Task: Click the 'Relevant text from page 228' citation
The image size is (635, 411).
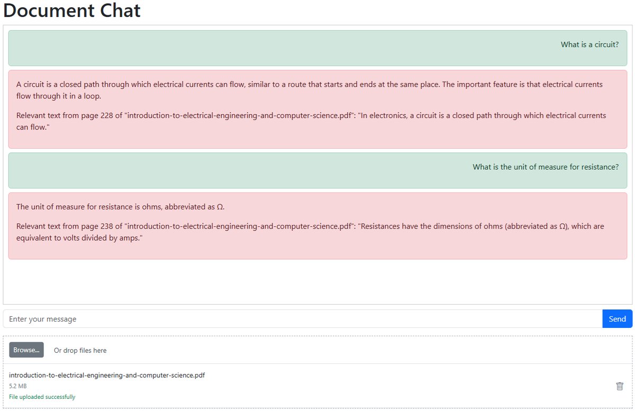Action: pos(311,121)
